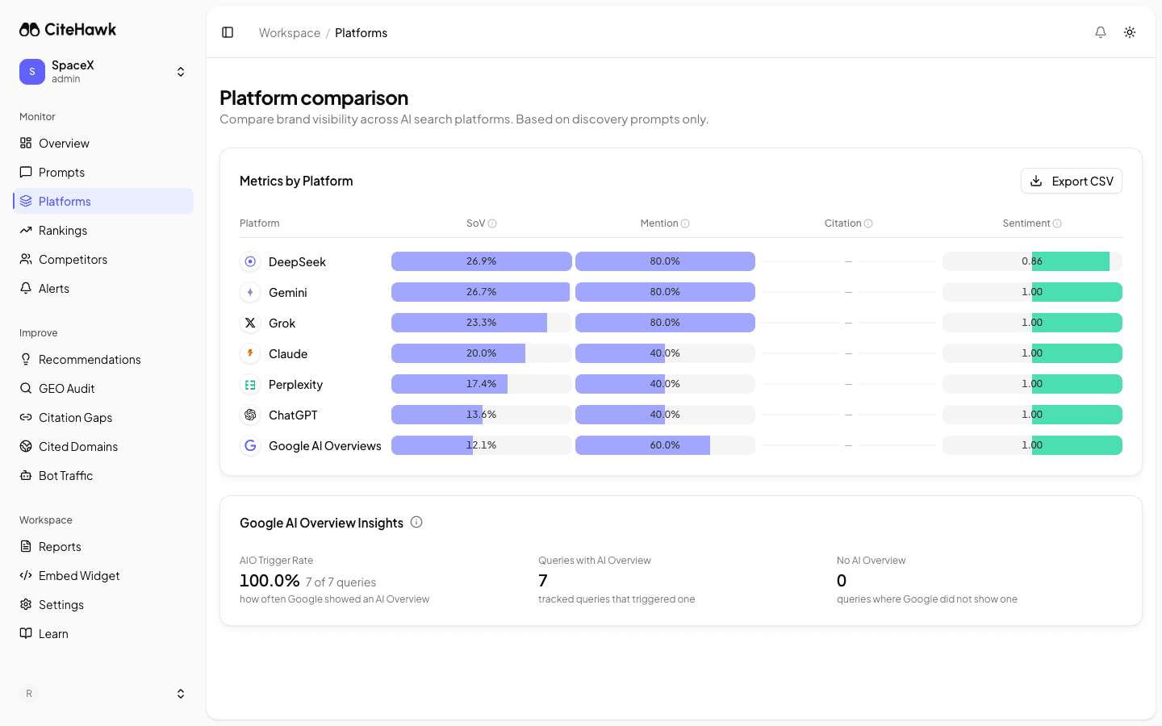Click the Google AI Overview Insights info icon
Screen dimensions: 1162x726
click(416, 522)
